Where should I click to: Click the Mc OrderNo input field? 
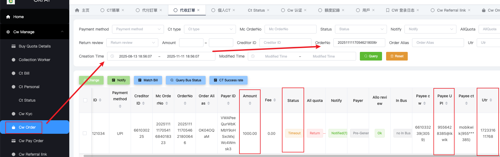point(290,29)
